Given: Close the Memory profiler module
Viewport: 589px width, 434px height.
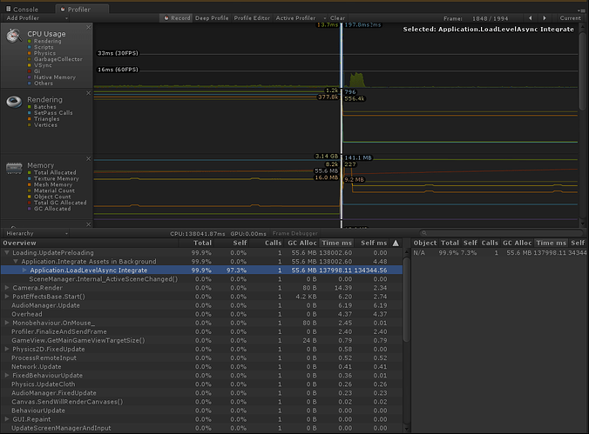Looking at the screenshot, I should point(88,157).
